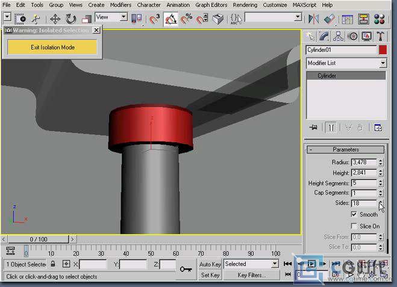Viewport: 397px width, 287px height.
Task: Open the Schematic View icon
Action: pos(363,19)
